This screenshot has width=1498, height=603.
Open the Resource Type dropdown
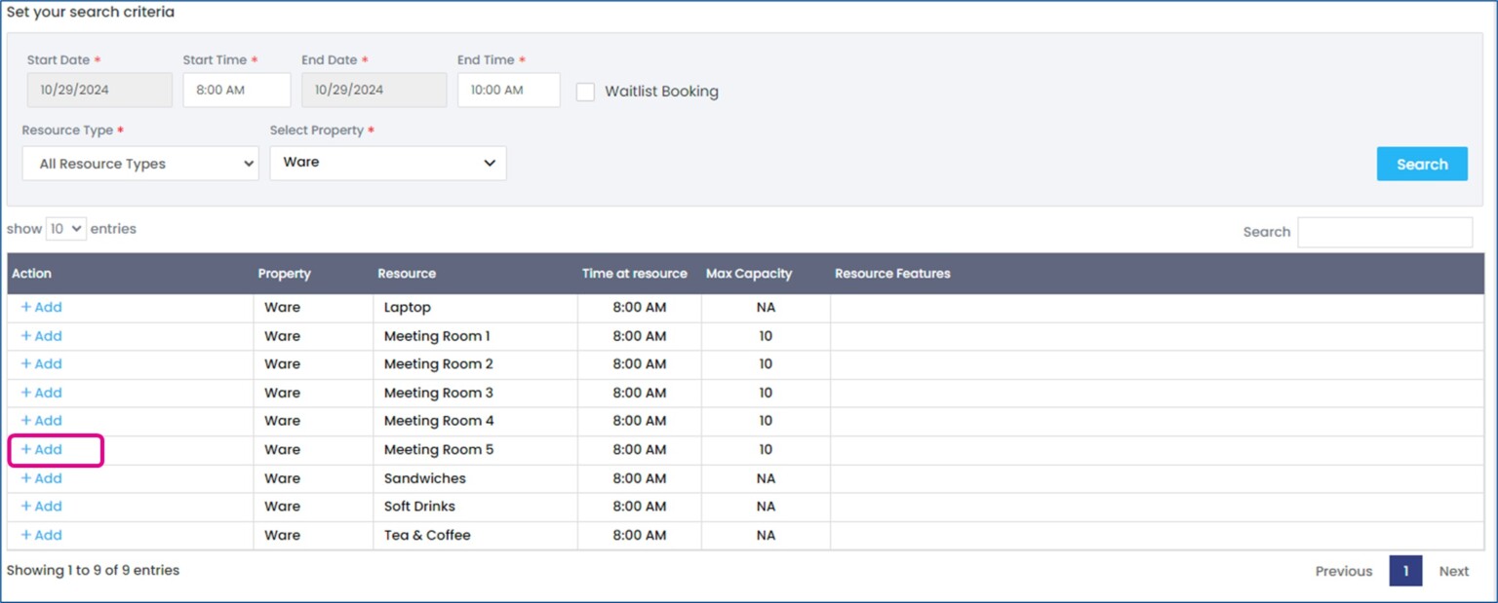tap(140, 164)
